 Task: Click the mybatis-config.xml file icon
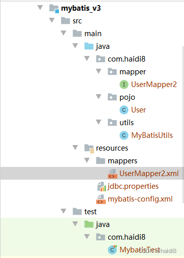coord(101,199)
